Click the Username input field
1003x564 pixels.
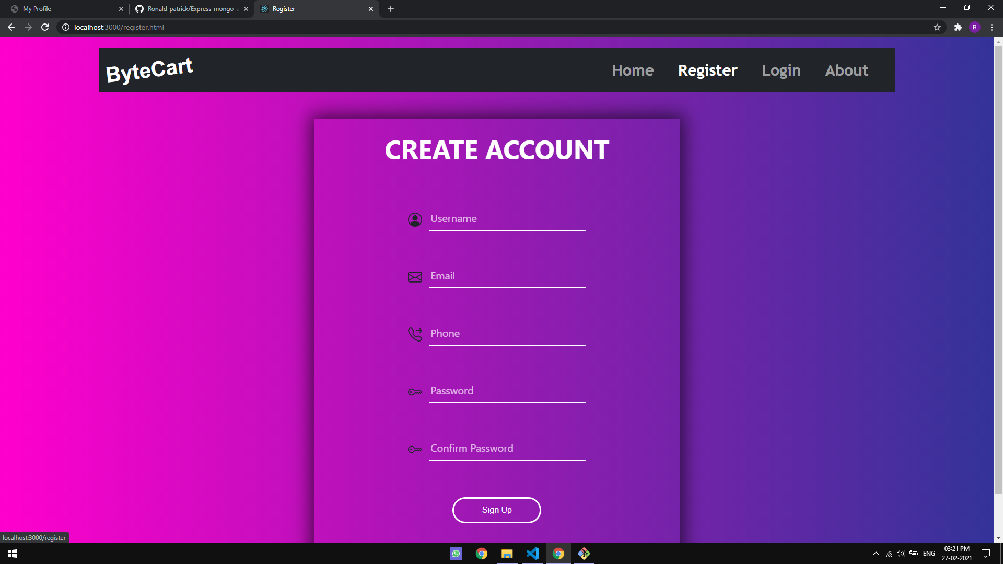click(x=507, y=219)
